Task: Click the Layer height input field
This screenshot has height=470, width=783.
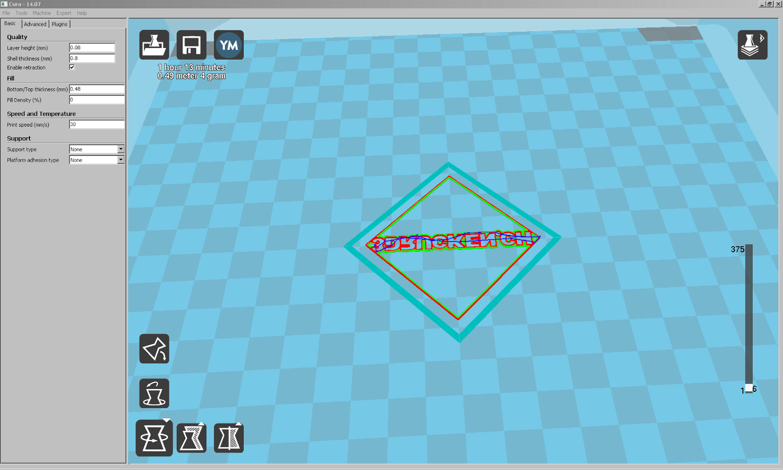Action: [x=92, y=48]
